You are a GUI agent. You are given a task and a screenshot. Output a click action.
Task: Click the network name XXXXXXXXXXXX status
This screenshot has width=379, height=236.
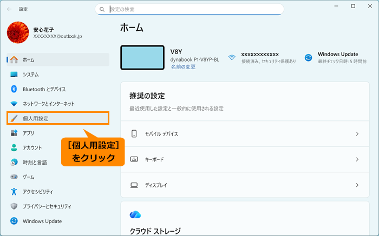260,55
